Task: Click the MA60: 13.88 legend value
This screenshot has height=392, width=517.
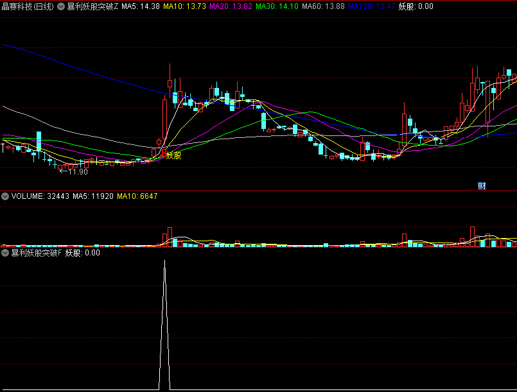Action: click(323, 6)
